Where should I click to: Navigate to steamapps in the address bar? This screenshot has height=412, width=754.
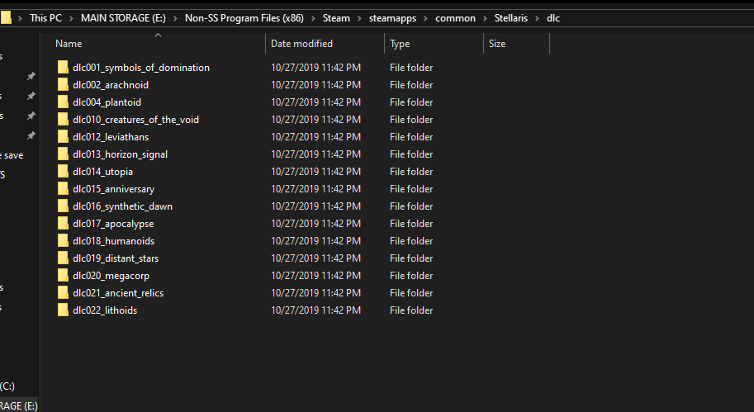(x=392, y=18)
